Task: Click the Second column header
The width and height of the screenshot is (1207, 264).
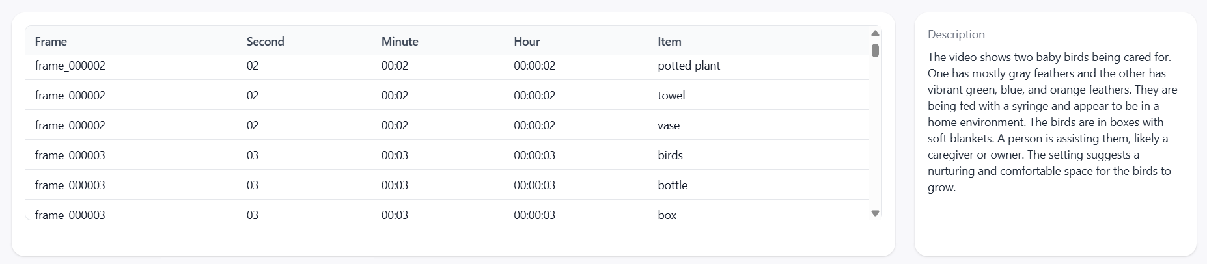Action: click(265, 42)
